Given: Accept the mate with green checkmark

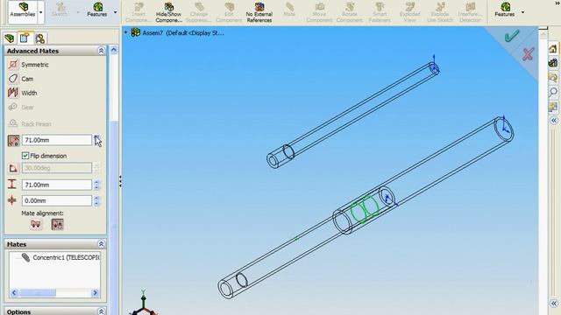Looking at the screenshot, I should (x=512, y=36).
